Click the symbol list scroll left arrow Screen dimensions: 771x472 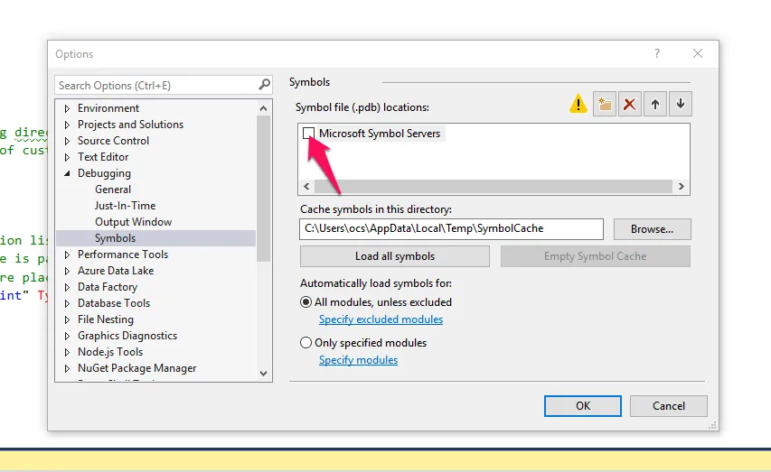[306, 186]
